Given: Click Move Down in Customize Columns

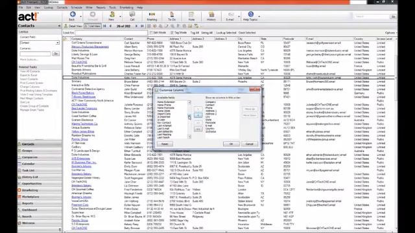Looking at the screenshot, I should (250, 115).
